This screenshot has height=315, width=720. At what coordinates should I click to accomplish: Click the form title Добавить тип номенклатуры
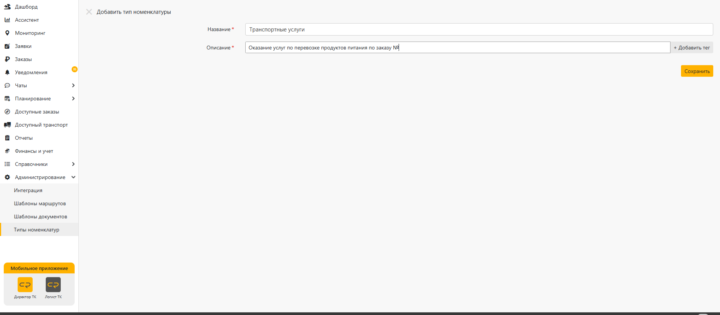point(134,12)
